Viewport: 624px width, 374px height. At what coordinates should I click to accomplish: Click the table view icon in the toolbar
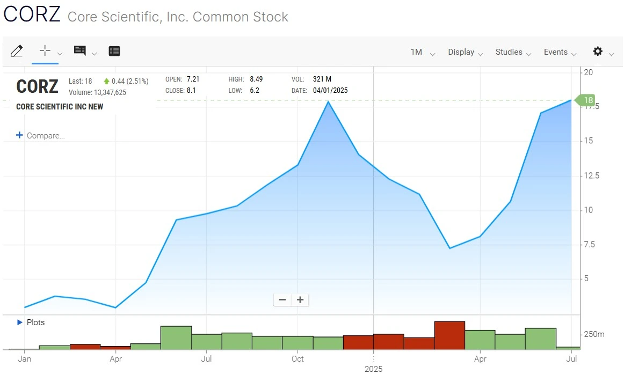coord(114,50)
